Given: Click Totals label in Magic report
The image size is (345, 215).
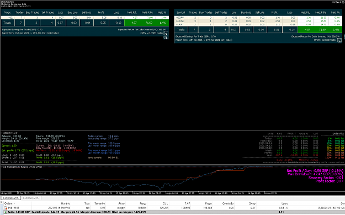Looking at the screenshot, I should [x=7, y=23].
